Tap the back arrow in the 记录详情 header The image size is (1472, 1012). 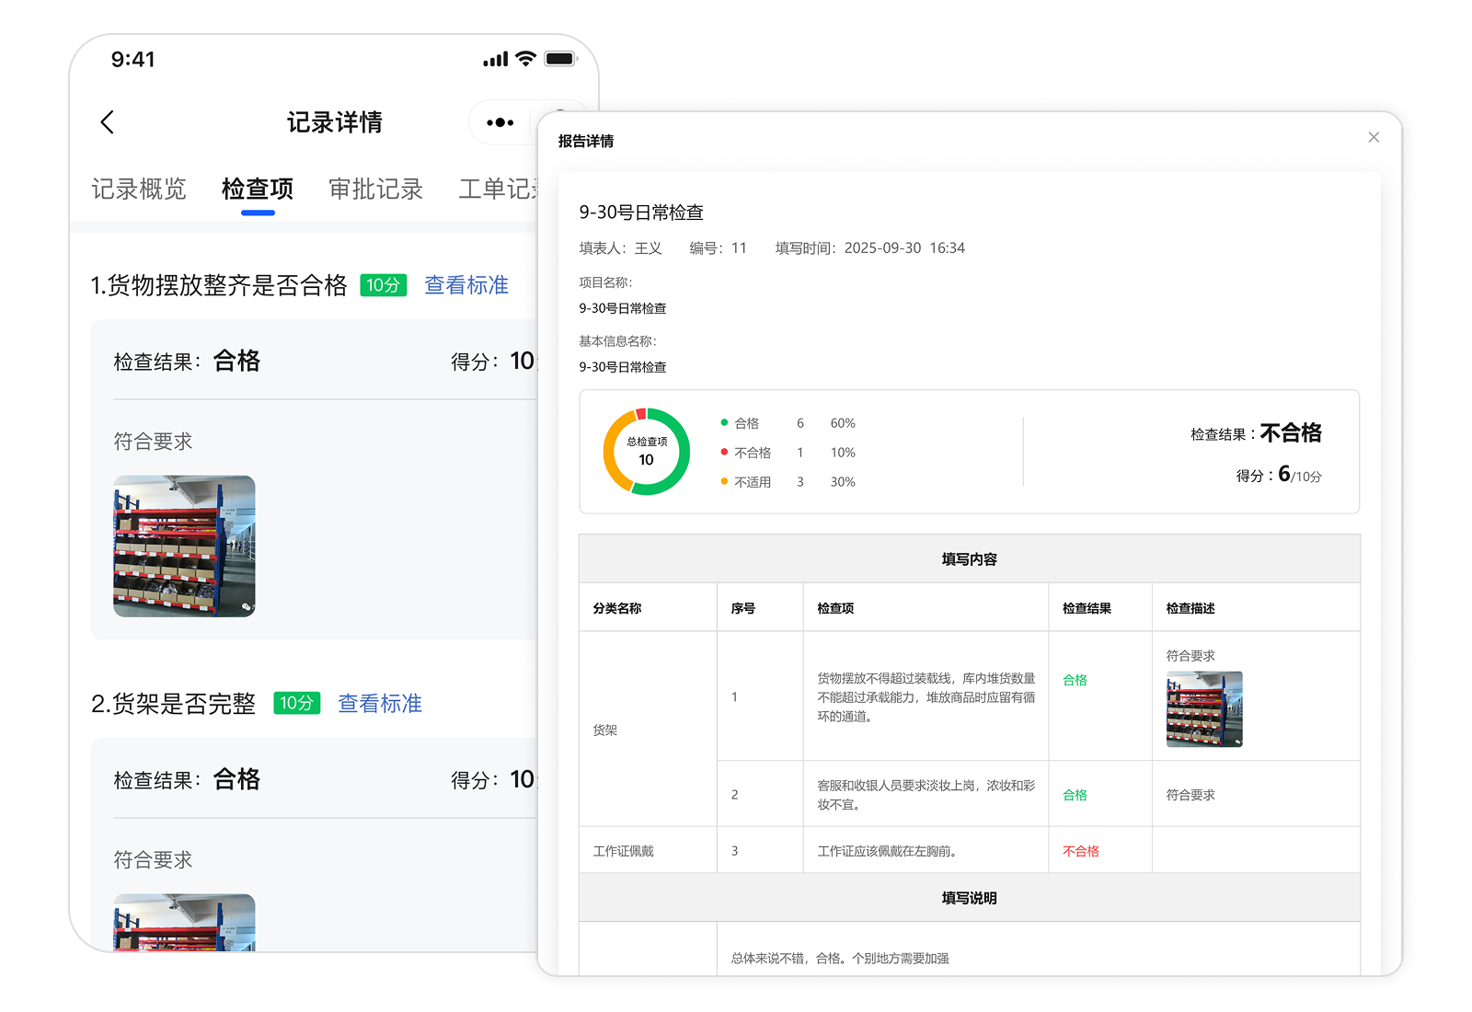point(108,122)
